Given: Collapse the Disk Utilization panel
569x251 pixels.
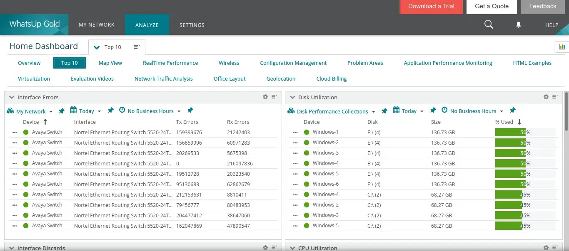Looking at the screenshot, I should 292,97.
